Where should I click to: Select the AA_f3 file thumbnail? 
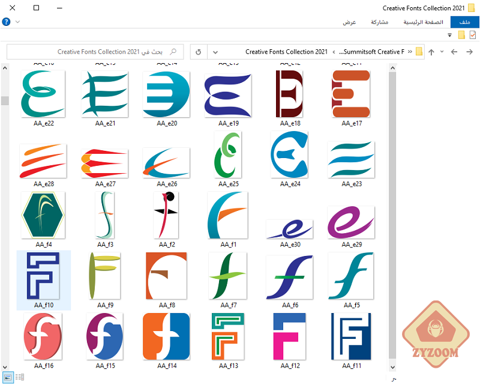(104, 215)
